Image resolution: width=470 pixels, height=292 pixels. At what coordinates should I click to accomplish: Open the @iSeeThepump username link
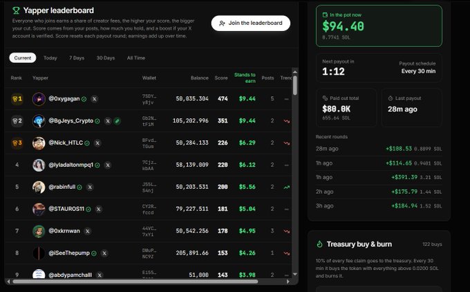[69, 253]
